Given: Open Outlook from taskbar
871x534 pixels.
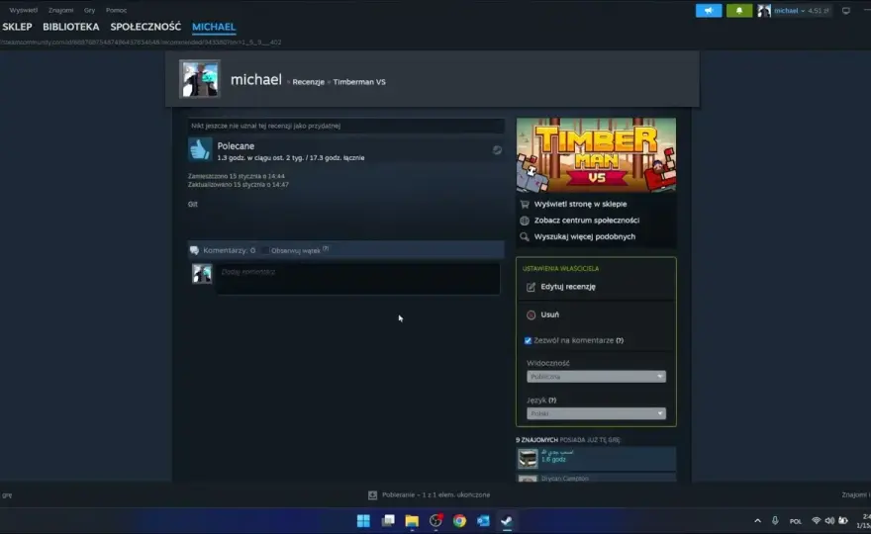Looking at the screenshot, I should coord(483,521).
